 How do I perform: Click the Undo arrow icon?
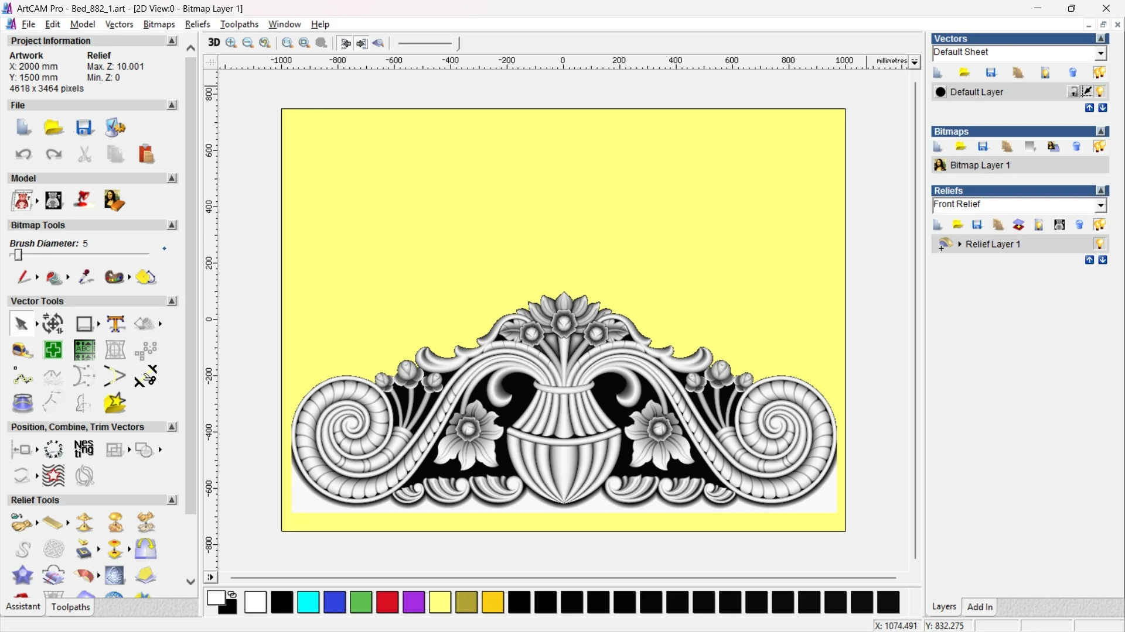click(23, 154)
